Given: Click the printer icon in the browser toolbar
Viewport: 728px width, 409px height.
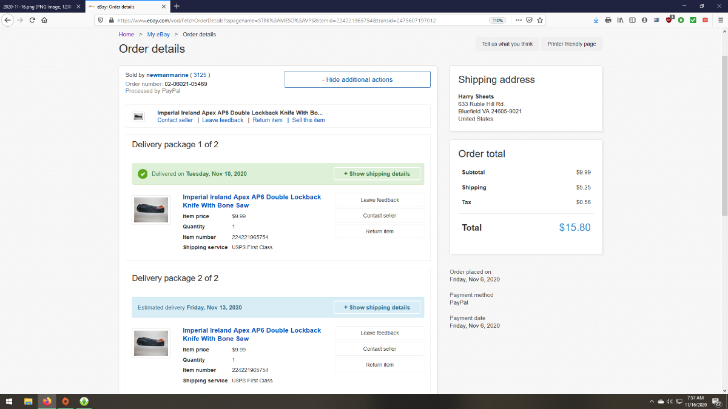Looking at the screenshot, I should [608, 20].
